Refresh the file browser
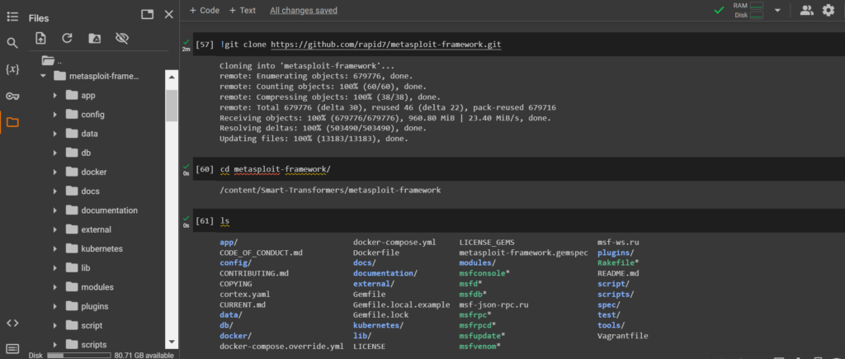This screenshot has height=359, width=845. pyautogui.click(x=67, y=38)
